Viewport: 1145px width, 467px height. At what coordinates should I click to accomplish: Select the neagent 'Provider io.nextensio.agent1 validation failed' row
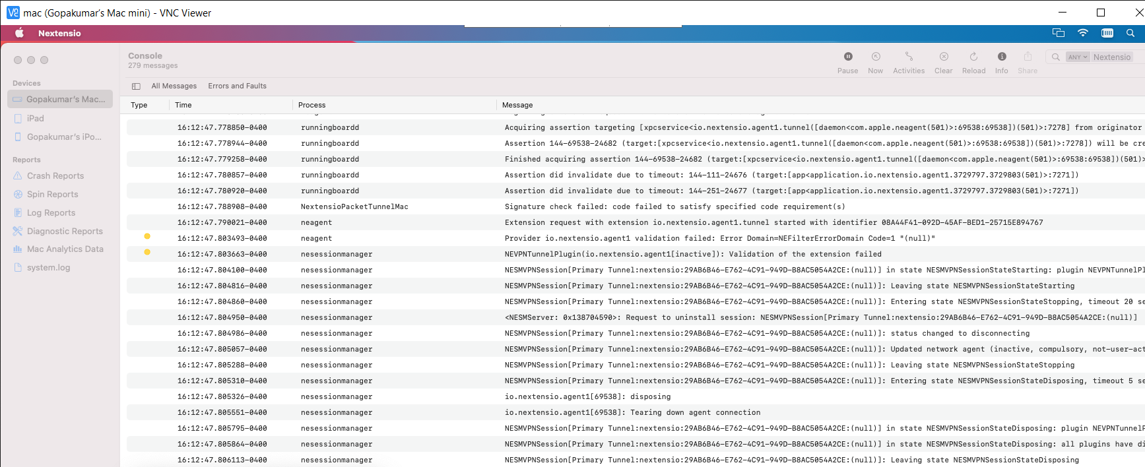coord(636,238)
